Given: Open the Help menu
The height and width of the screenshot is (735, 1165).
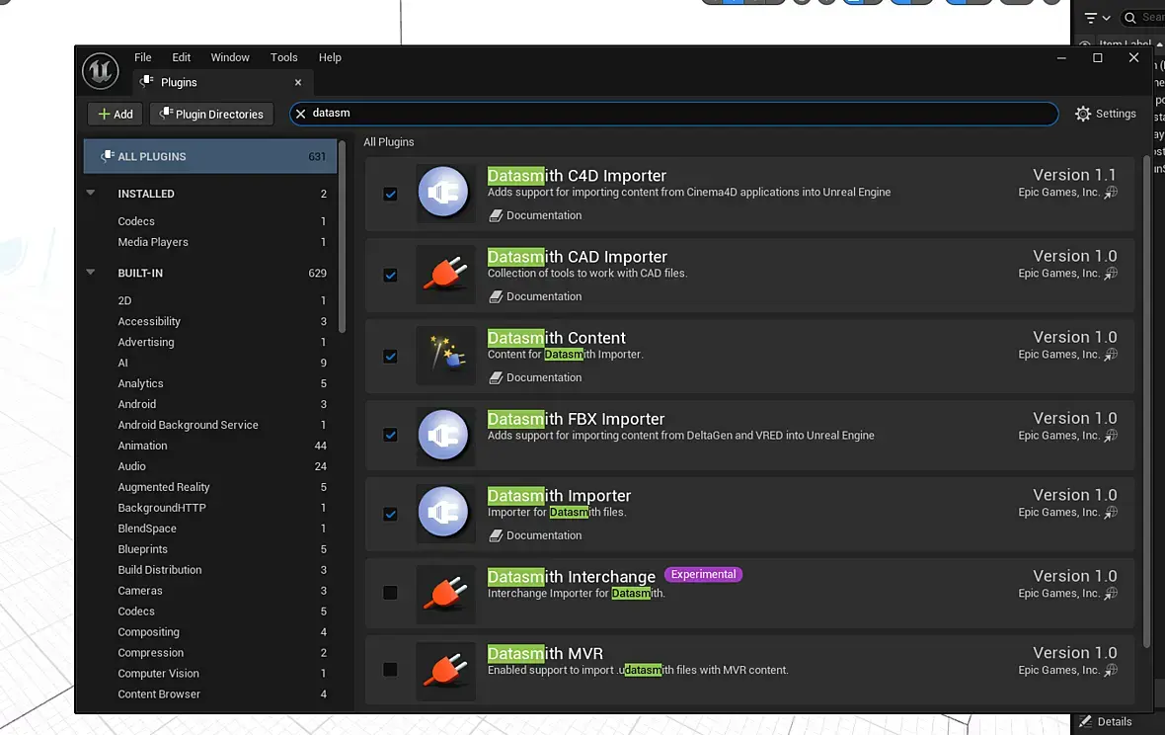Looking at the screenshot, I should click(330, 57).
